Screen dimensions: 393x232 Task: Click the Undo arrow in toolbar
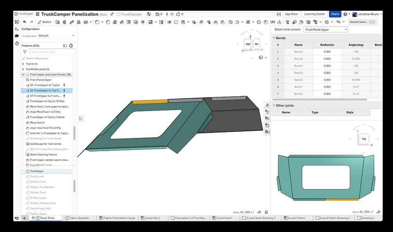tap(25, 22)
